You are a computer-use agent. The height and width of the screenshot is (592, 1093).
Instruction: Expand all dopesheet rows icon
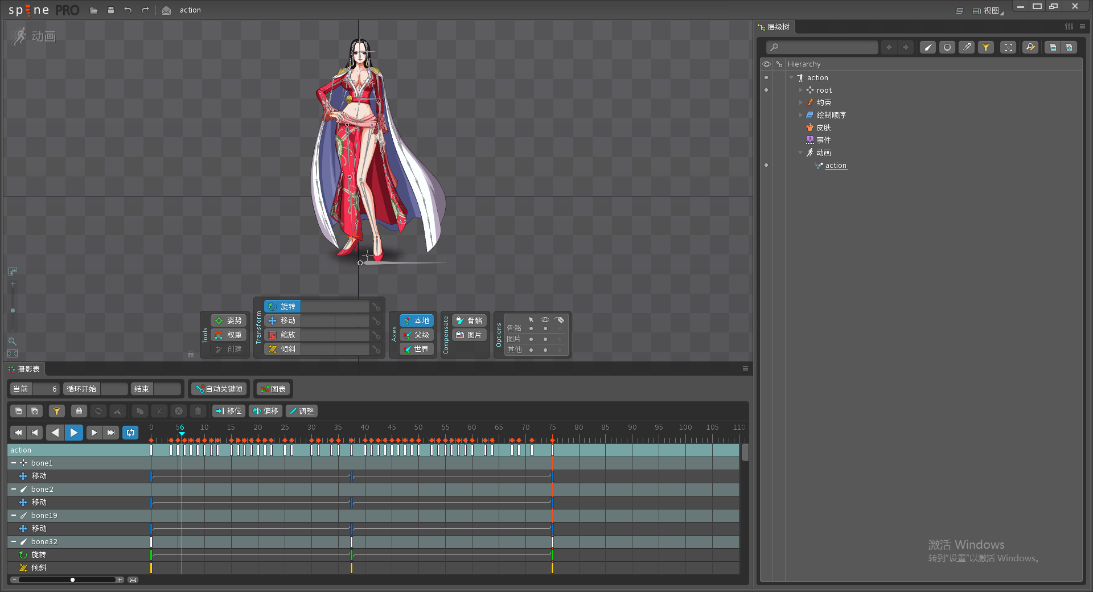[x=34, y=411]
